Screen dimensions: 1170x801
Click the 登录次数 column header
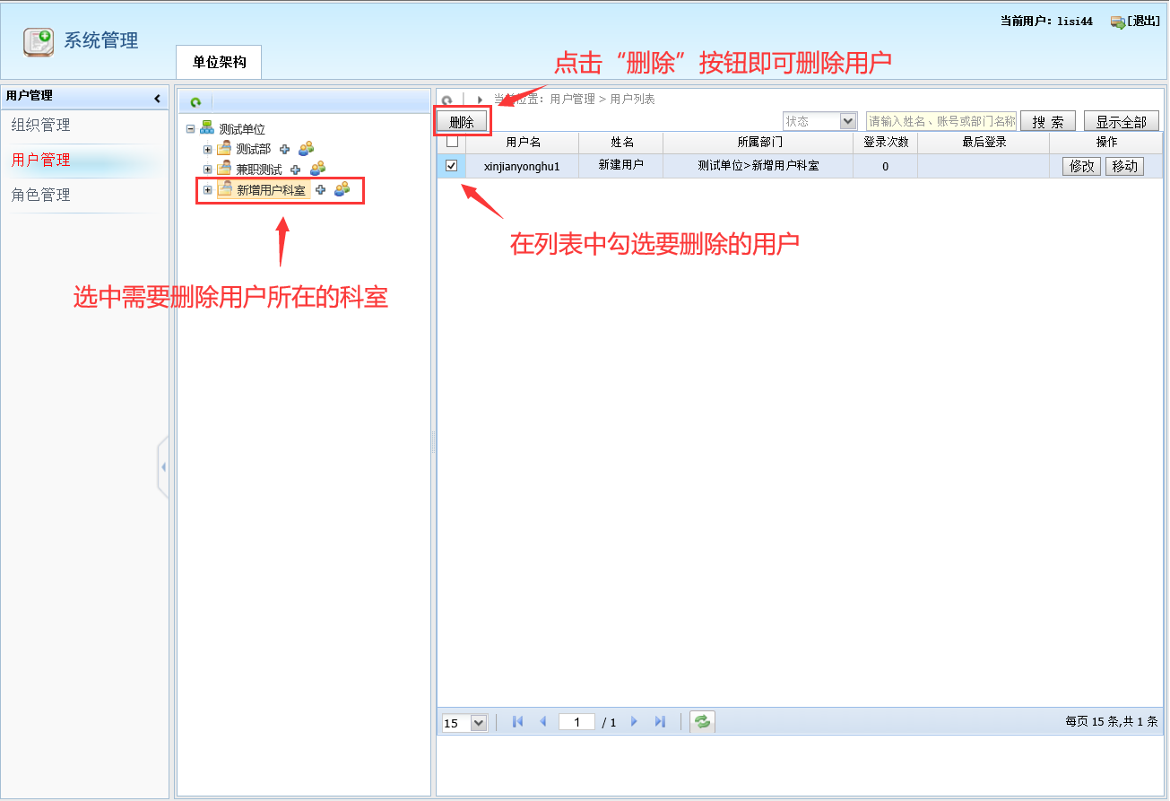point(886,143)
